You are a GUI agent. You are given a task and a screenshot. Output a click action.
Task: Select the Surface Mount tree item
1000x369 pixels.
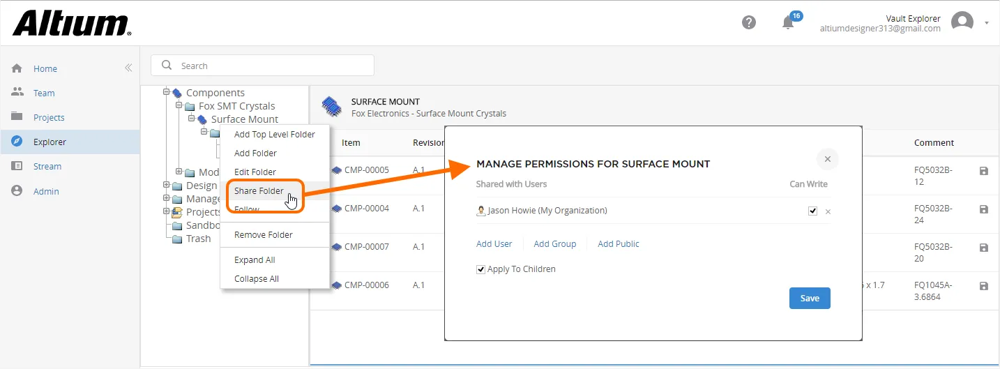tap(244, 119)
